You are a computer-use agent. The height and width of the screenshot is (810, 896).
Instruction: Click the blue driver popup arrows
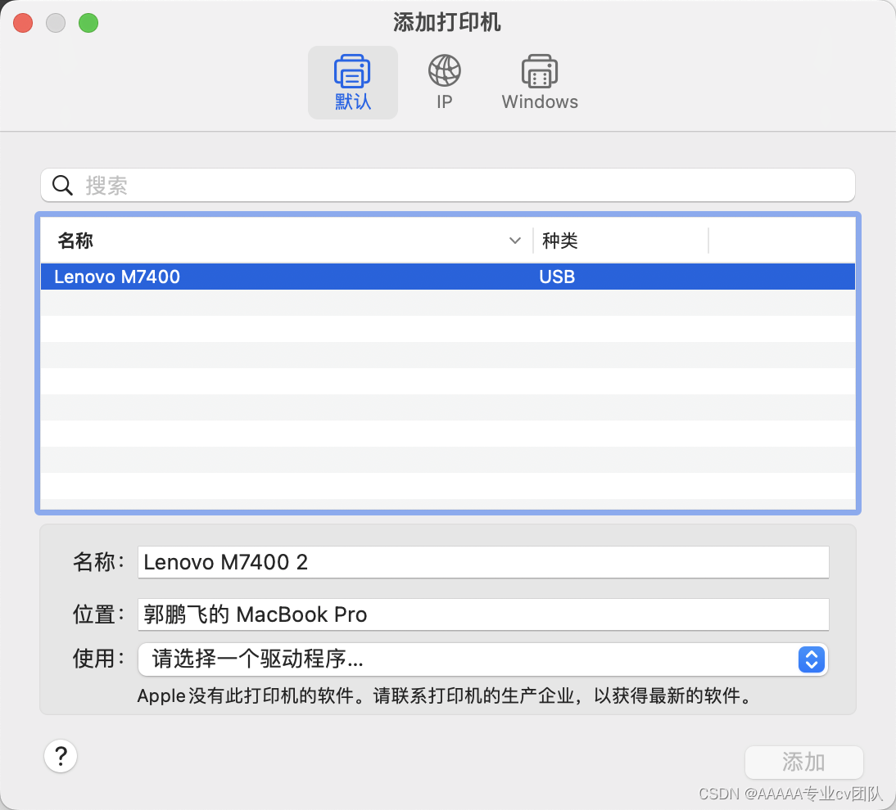point(812,659)
